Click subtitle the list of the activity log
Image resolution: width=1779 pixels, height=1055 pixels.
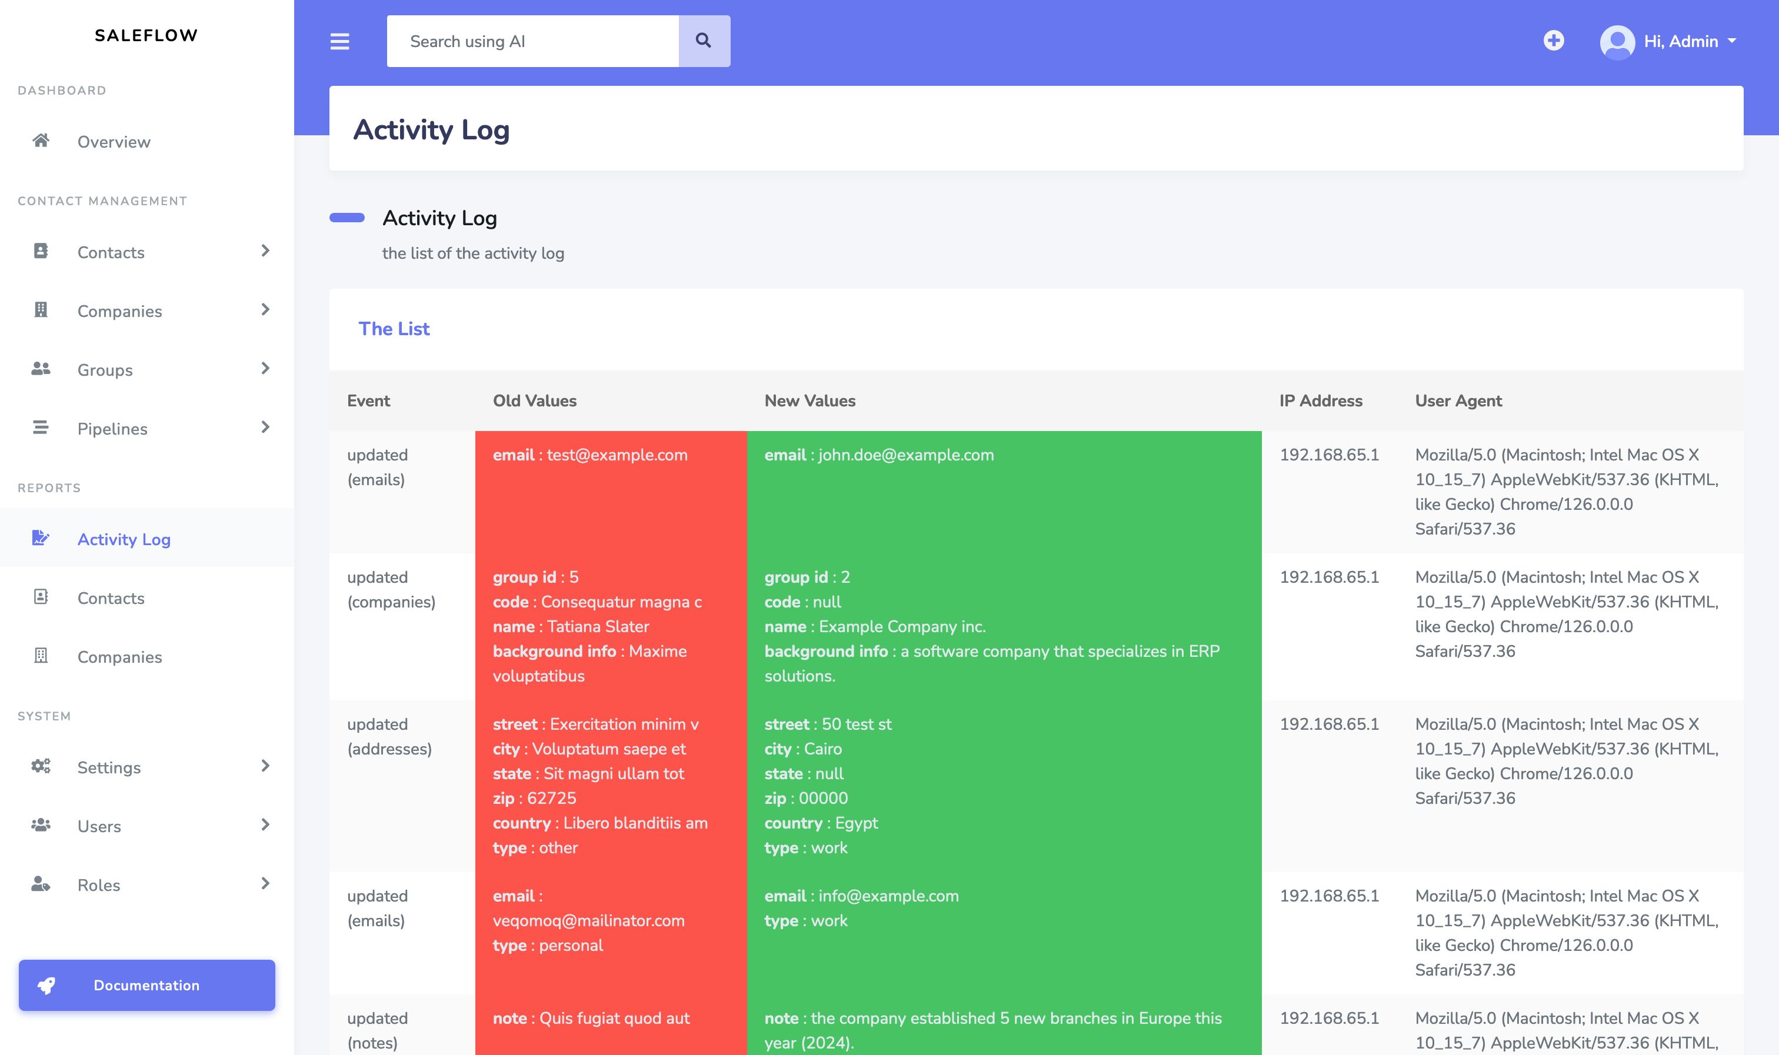[473, 254]
